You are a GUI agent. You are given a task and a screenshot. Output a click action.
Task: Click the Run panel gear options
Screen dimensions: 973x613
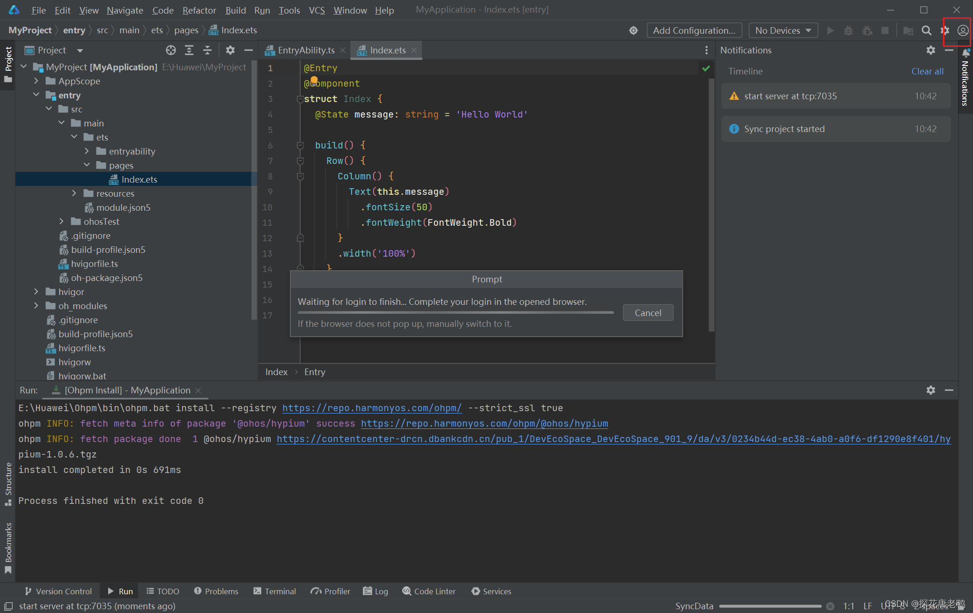pyautogui.click(x=930, y=390)
